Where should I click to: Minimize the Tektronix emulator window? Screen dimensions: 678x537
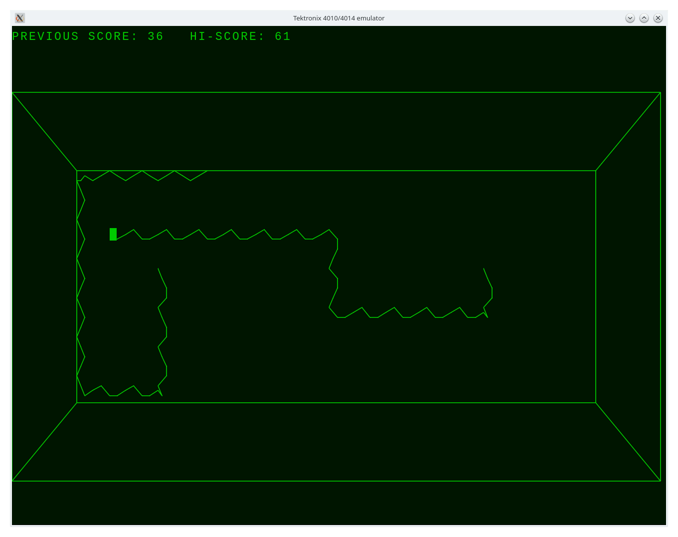click(630, 18)
